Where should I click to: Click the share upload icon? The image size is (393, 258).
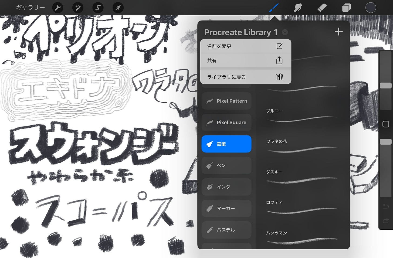point(279,60)
